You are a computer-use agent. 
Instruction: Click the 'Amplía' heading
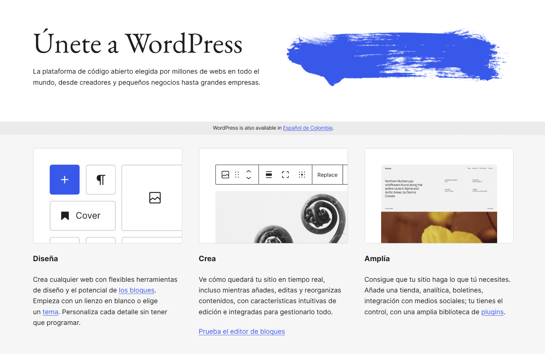coord(377,259)
